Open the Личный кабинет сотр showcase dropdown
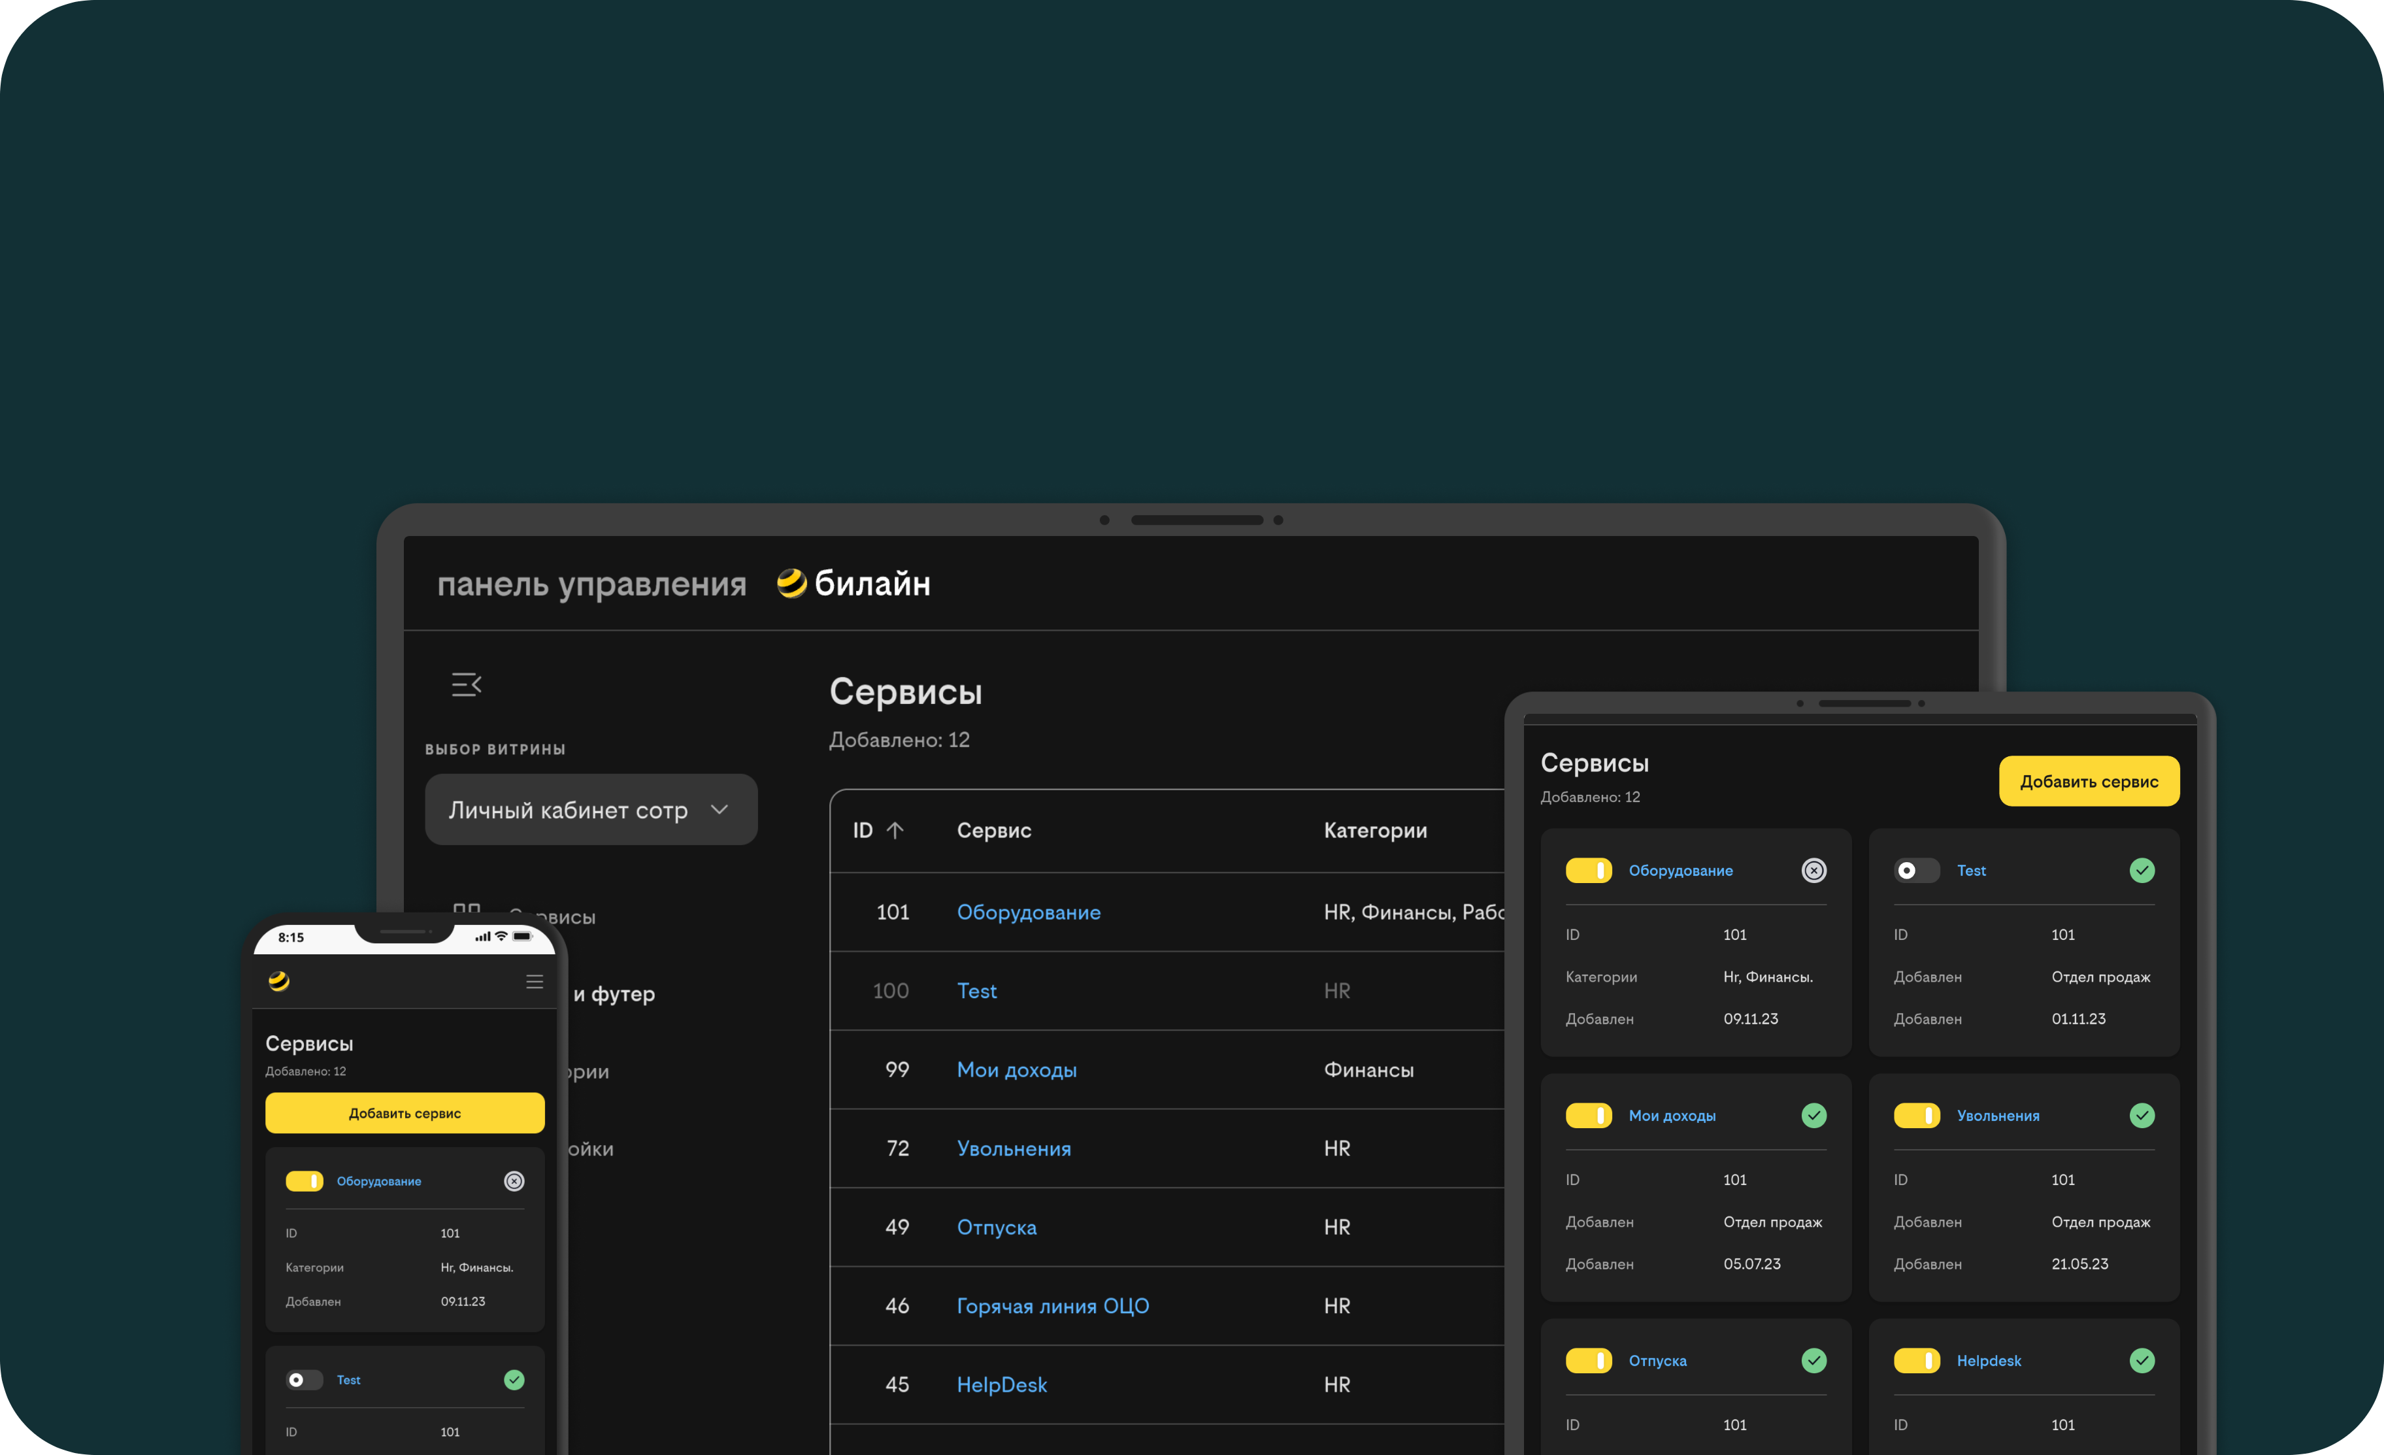 pos(591,810)
